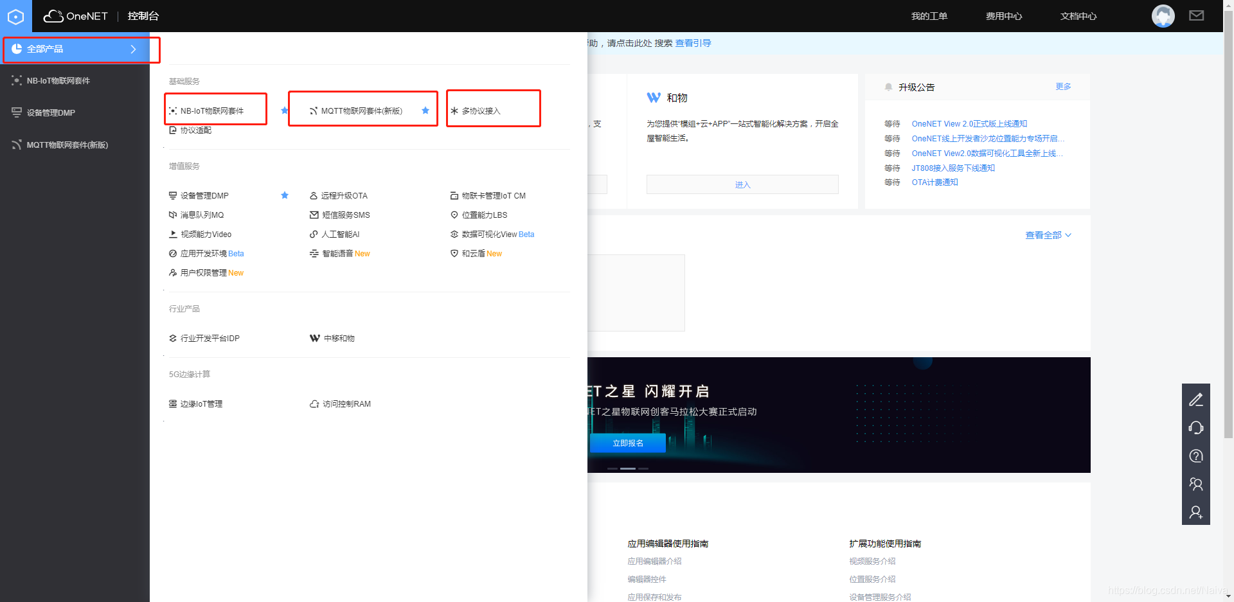Image resolution: width=1234 pixels, height=602 pixels.
Task: Click 立即报名 on the contest banner
Action: (627, 443)
